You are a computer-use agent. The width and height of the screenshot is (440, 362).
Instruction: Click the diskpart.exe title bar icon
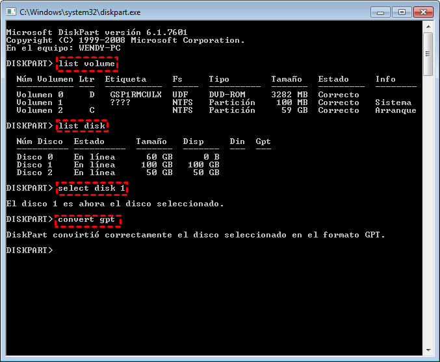coord(11,12)
